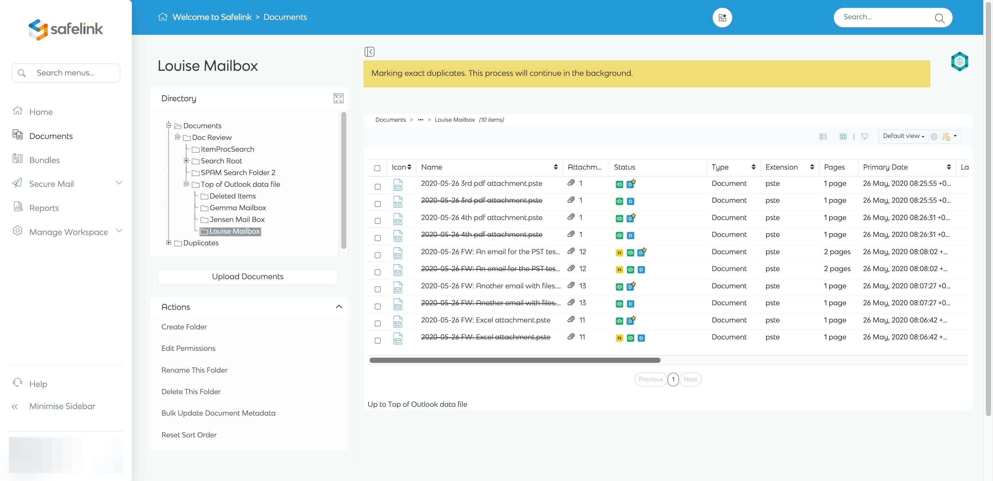Expand the Duplicates folder in tree
This screenshot has width=993, height=481.
coord(168,242)
